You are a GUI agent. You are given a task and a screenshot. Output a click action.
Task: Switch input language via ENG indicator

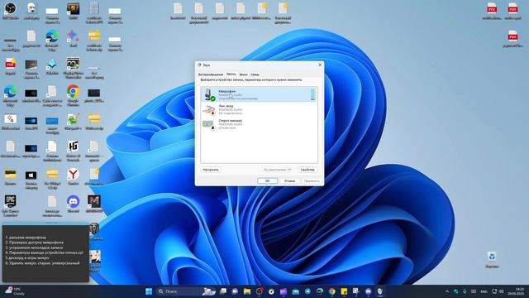[484, 291]
